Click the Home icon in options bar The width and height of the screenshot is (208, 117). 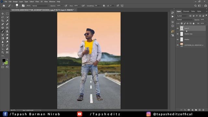tap(4, 6)
